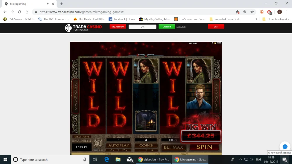This screenshot has height=164, width=292.
Task: Open the blue chat bubble widget
Action: pos(285,147)
